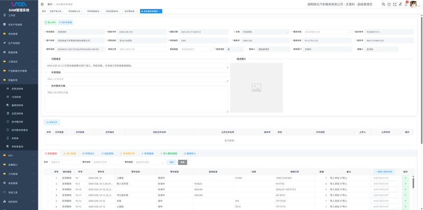Viewport: 423px width, 210px height.
Task: Click the 新增文件 button
Action: coord(52,122)
